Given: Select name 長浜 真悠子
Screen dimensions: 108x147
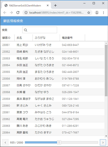Looking at the screenshot, I should (x=24, y=99).
